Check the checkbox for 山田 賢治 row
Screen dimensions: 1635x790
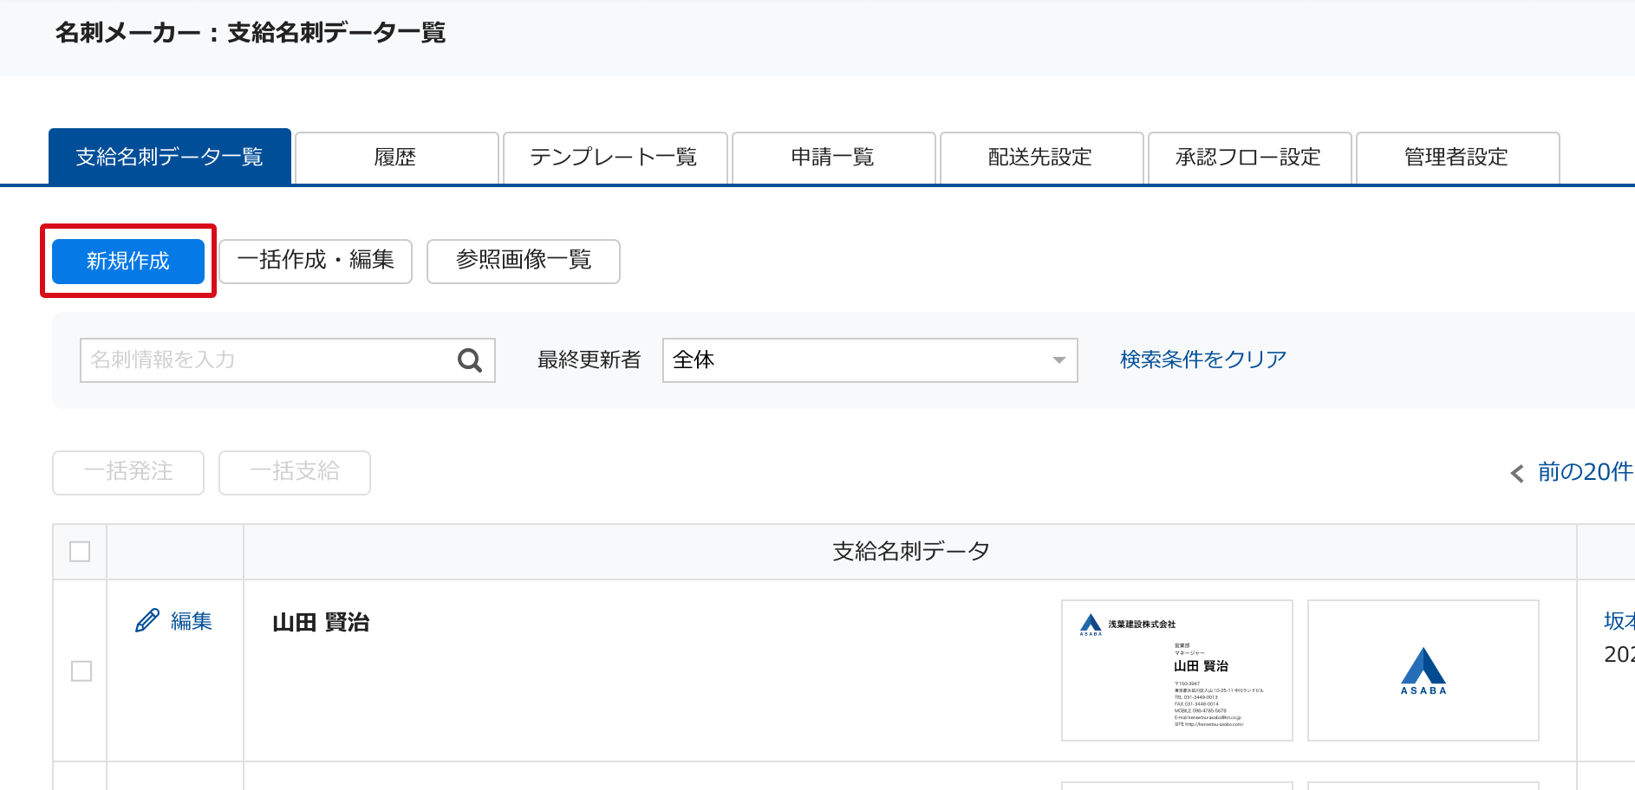pos(81,671)
